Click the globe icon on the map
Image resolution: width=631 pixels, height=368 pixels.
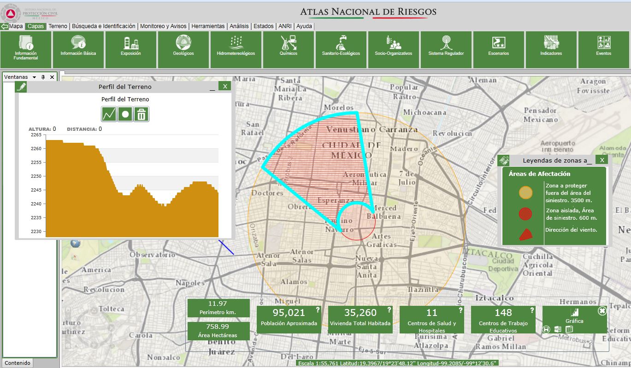(x=76, y=243)
